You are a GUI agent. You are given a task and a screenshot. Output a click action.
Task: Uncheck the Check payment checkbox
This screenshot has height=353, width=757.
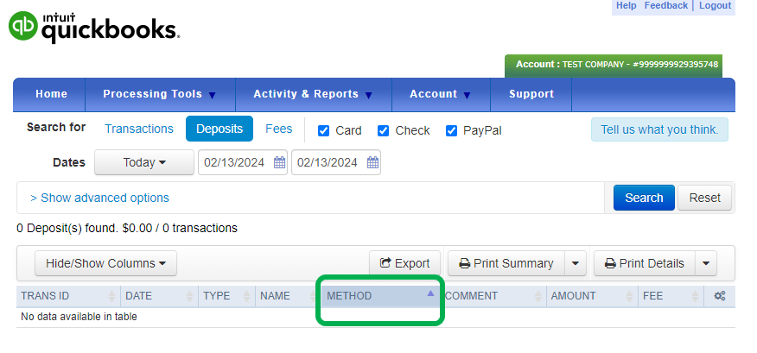click(x=384, y=130)
